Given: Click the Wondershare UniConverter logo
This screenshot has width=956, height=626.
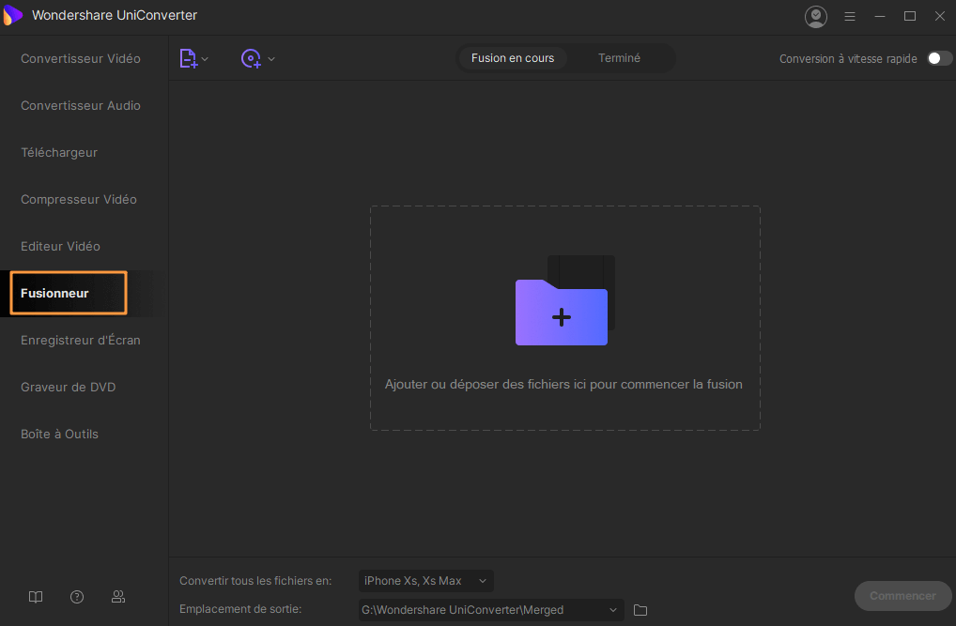Looking at the screenshot, I should [x=13, y=15].
